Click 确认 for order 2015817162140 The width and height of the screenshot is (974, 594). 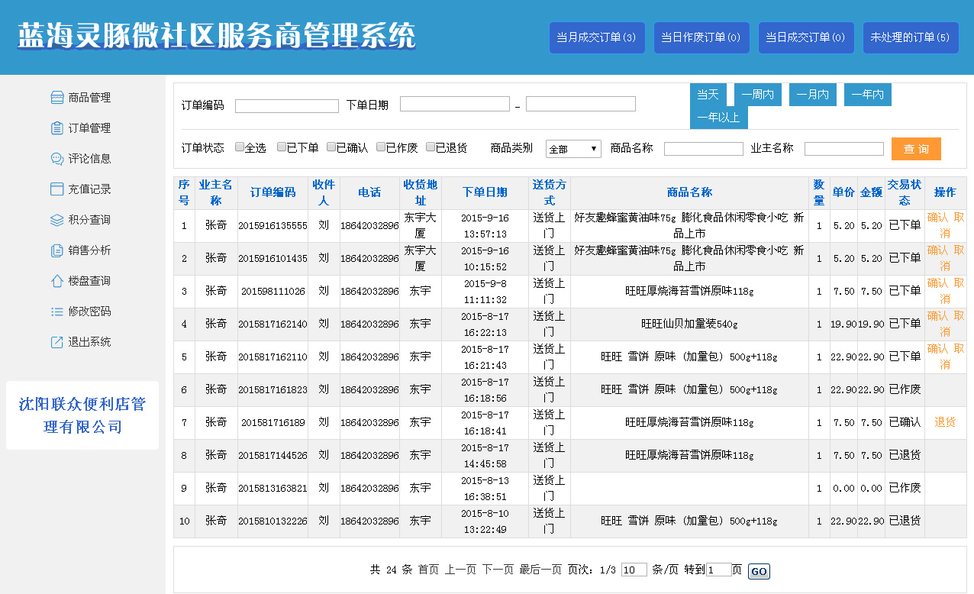937,316
